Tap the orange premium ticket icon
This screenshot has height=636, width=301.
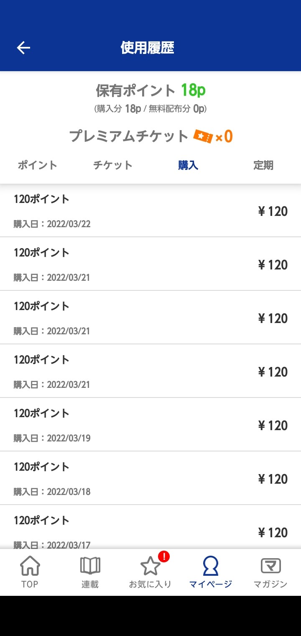point(203,136)
